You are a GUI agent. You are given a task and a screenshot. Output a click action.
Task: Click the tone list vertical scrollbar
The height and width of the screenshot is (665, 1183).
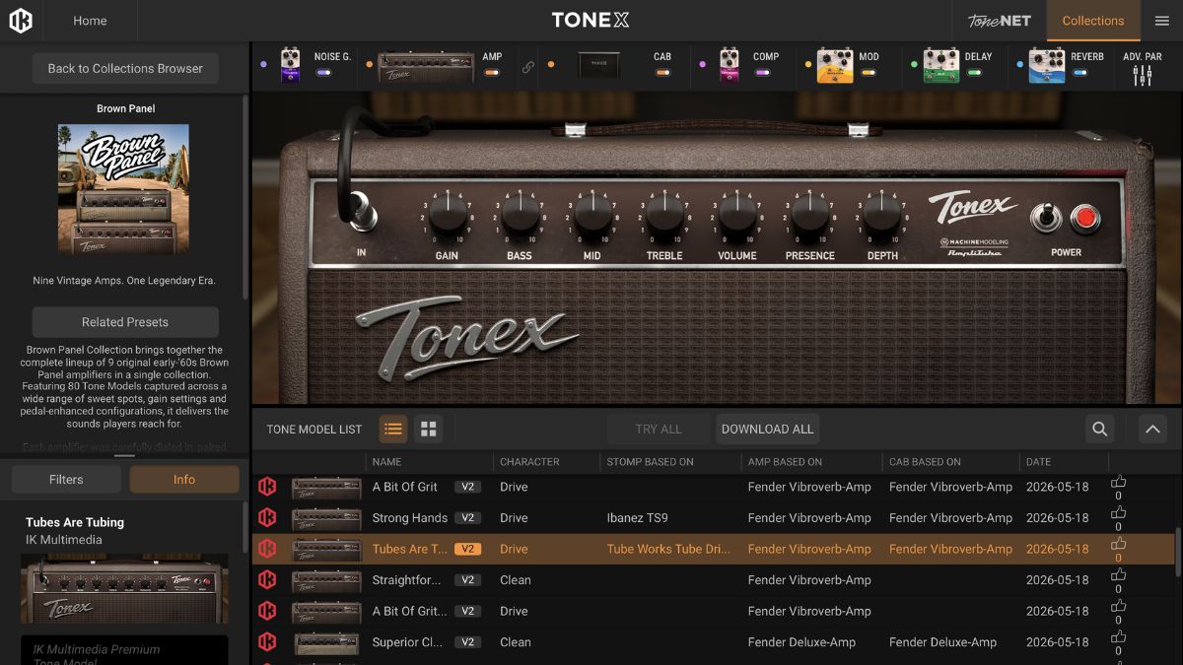[x=1176, y=552]
